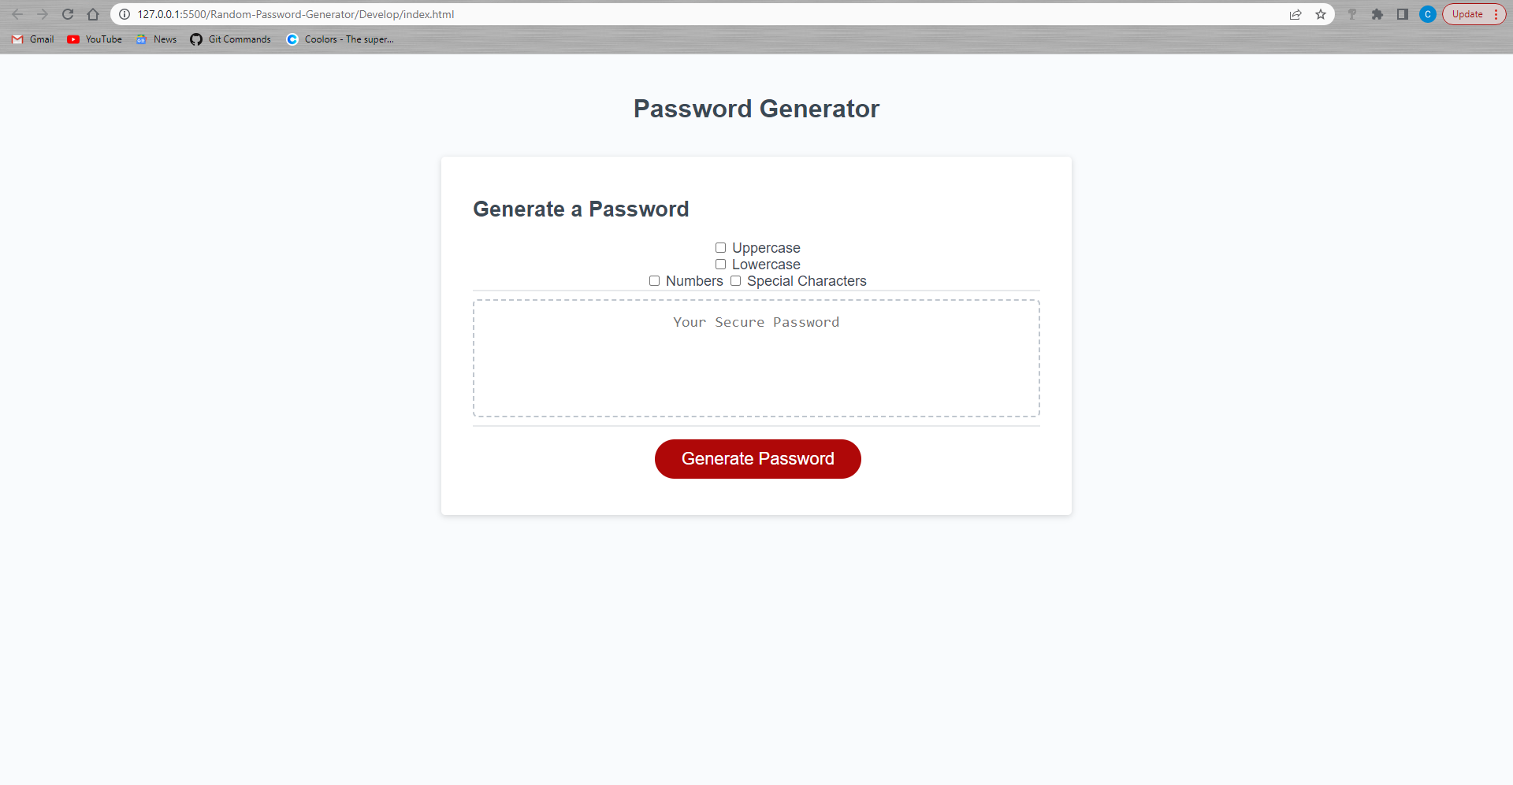This screenshot has height=785, width=1513.
Task: Reload the current page
Action: 68,13
